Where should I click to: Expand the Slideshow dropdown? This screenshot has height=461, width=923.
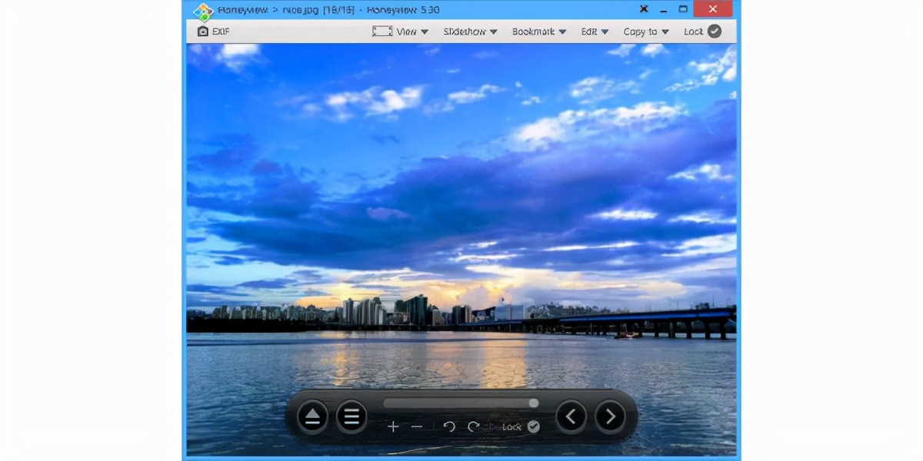click(x=469, y=31)
